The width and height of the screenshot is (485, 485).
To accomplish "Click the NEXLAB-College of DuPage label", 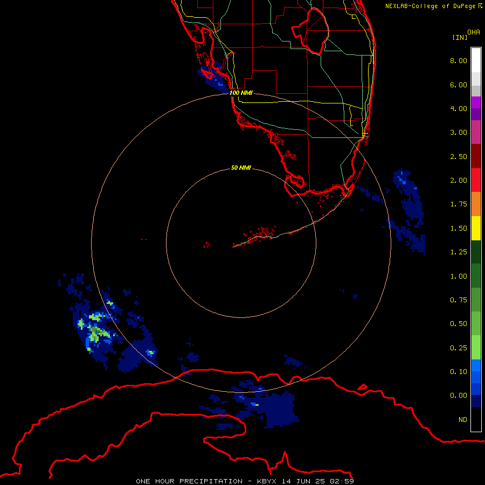I will tap(433, 6).
